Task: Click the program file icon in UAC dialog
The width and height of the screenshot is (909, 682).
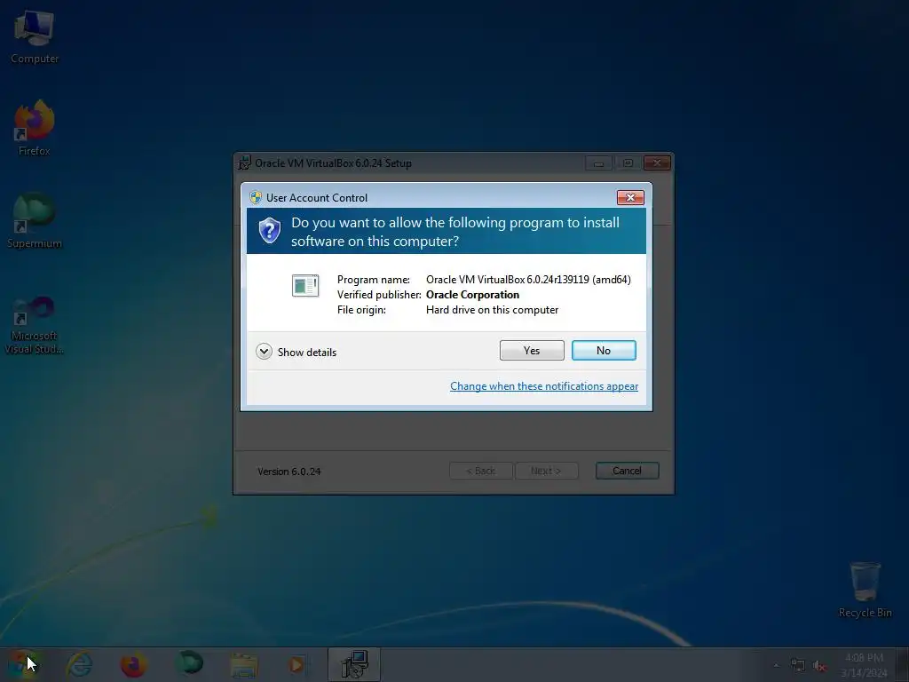Action: coord(305,285)
